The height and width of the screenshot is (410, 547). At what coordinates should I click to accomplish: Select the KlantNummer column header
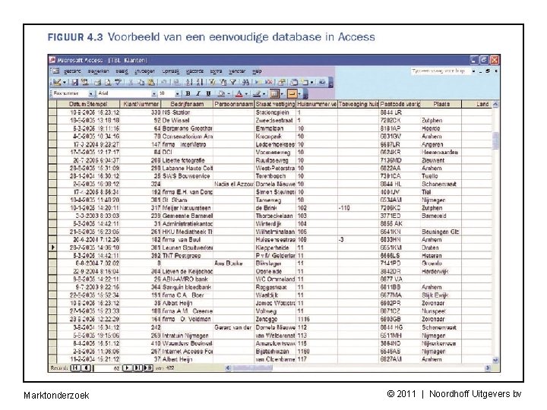[141, 104]
